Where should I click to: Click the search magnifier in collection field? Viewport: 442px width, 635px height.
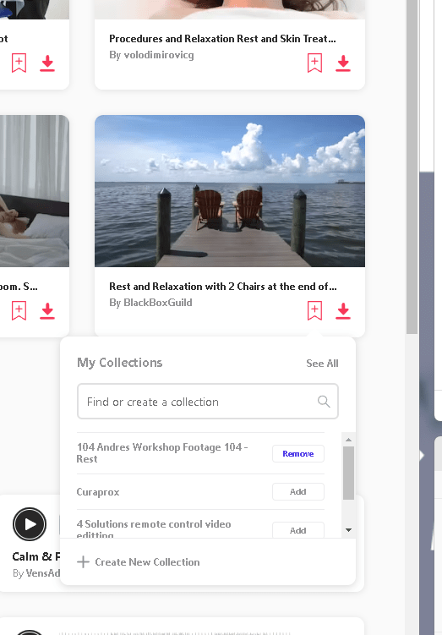tap(324, 402)
